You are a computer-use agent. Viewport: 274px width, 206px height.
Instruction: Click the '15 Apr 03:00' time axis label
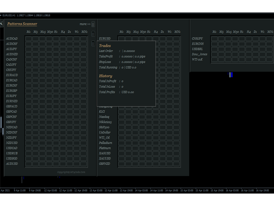(187, 191)
